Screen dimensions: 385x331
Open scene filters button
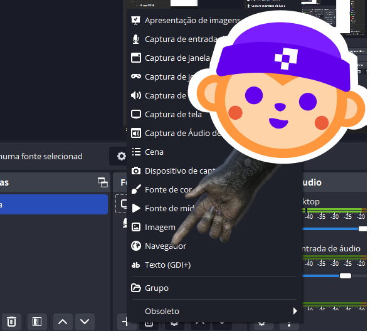pyautogui.click(x=37, y=322)
